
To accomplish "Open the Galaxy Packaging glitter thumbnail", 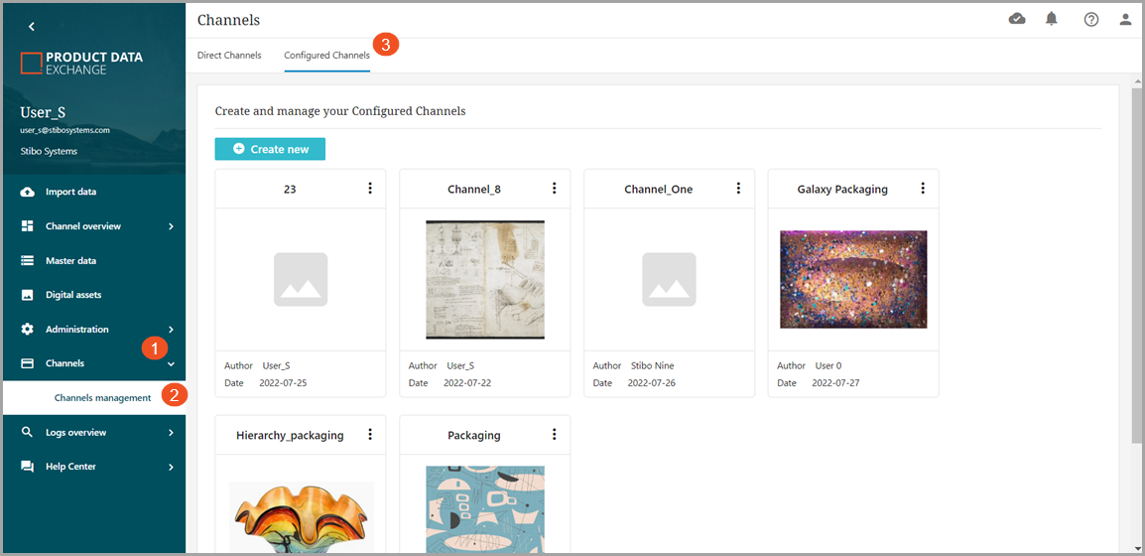I will pyautogui.click(x=853, y=279).
